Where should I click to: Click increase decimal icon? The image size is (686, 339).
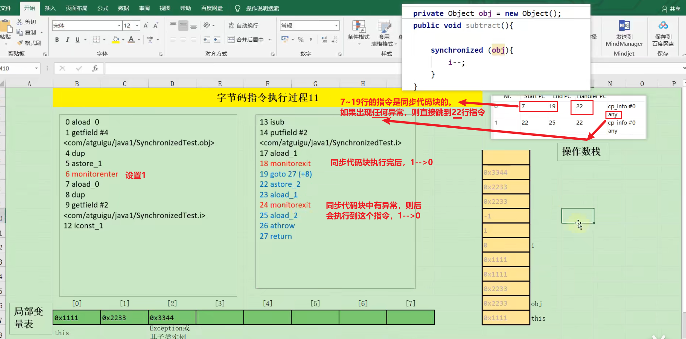324,40
